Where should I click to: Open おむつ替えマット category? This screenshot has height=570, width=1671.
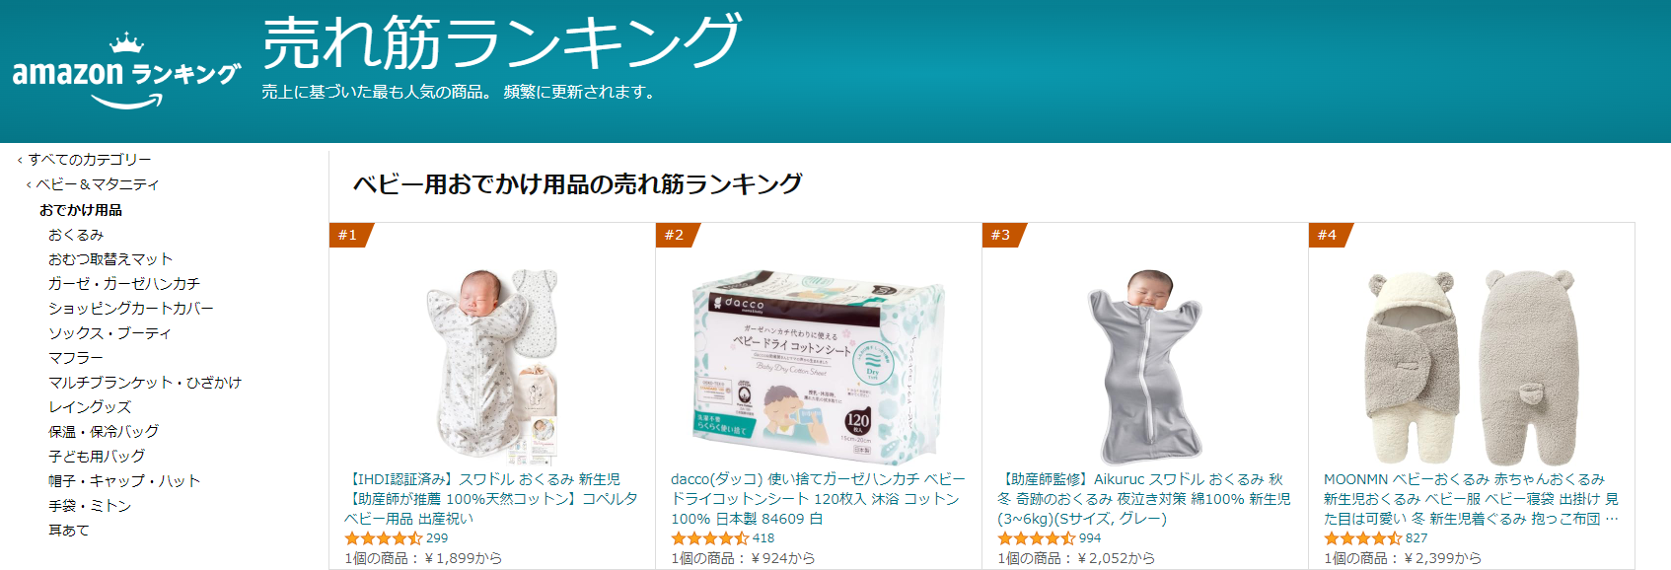[x=110, y=259]
